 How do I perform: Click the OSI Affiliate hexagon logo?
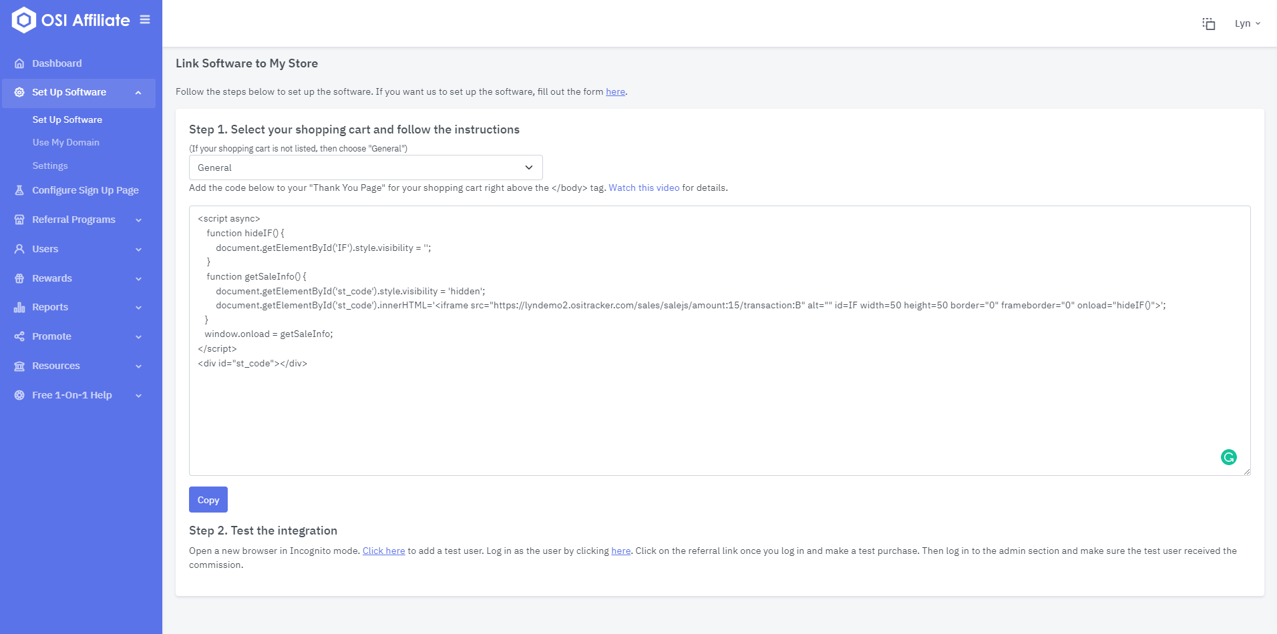[x=24, y=20]
